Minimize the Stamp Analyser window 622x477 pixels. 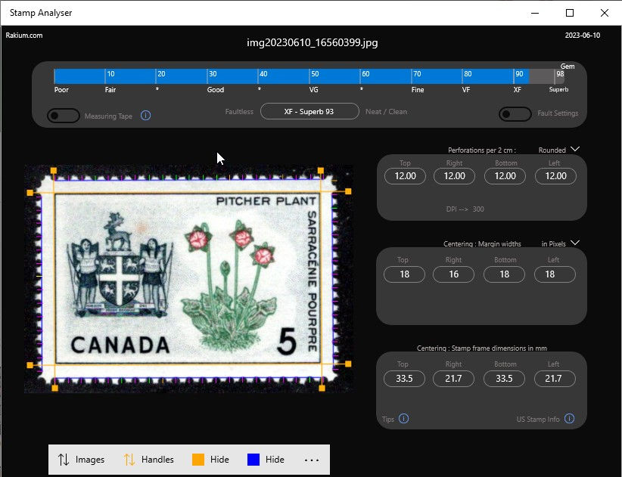535,13
